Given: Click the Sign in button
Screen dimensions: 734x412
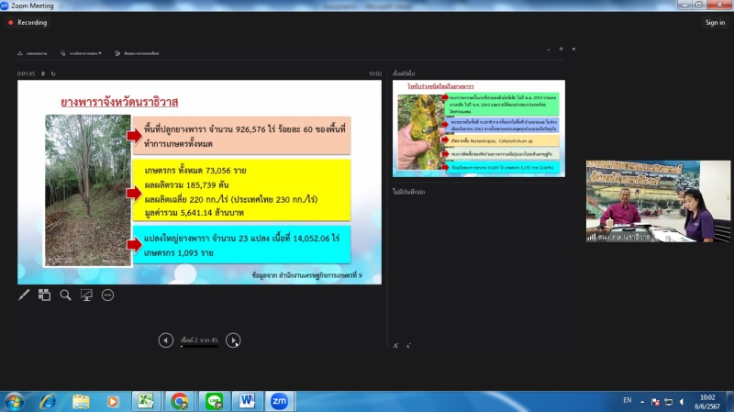Looking at the screenshot, I should [x=715, y=22].
